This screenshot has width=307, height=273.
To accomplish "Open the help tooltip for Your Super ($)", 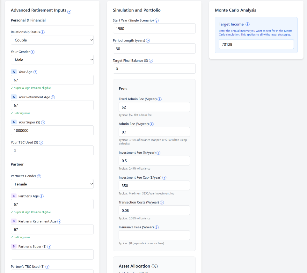I will tap(43, 122).
